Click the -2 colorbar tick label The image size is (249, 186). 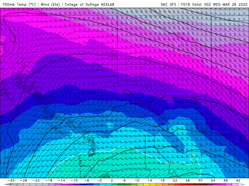pos(99,180)
